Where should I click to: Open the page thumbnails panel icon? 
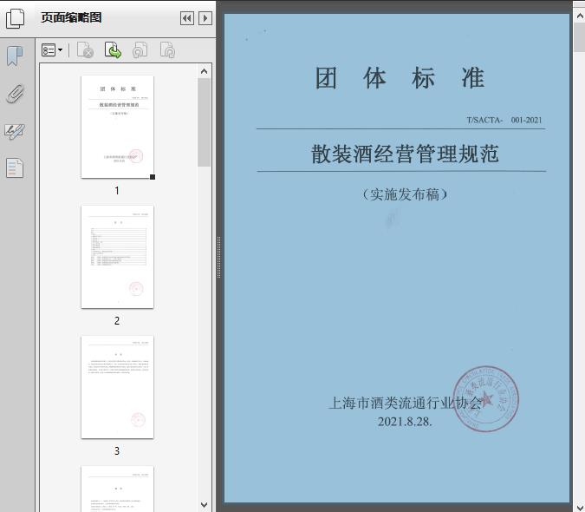(16, 18)
